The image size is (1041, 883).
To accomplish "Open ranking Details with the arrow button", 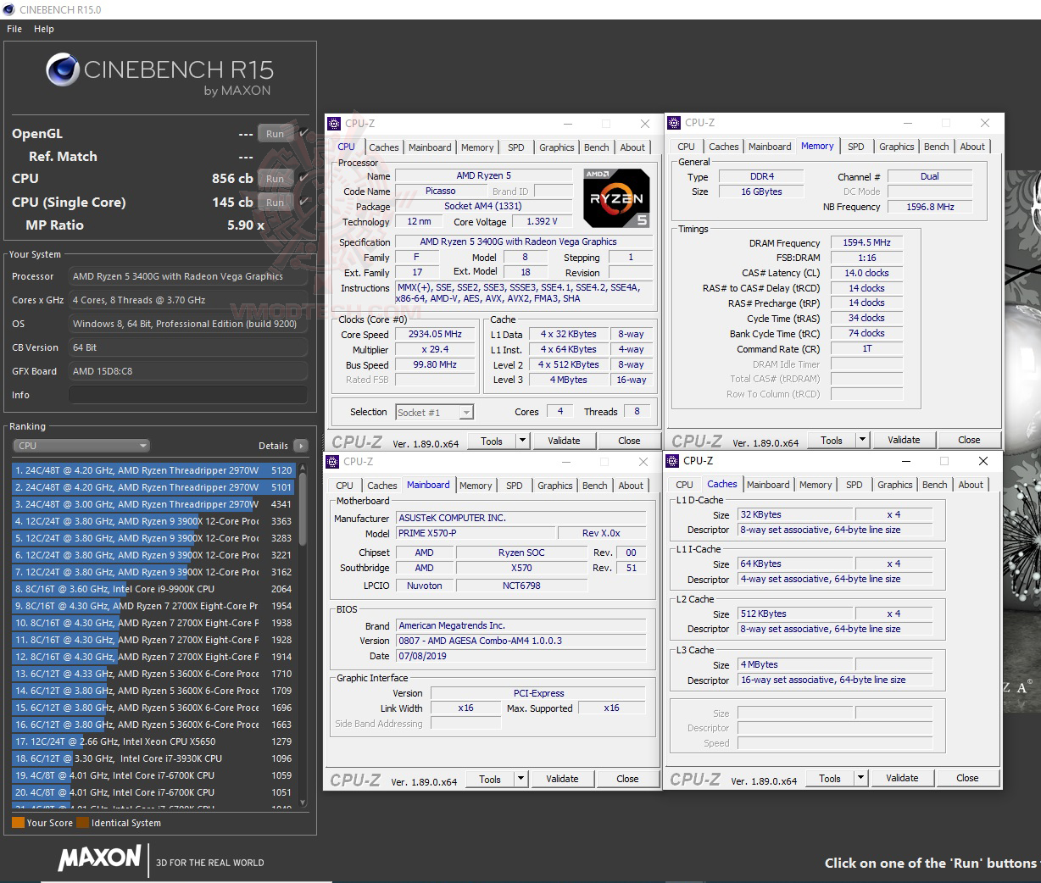I will coord(300,446).
